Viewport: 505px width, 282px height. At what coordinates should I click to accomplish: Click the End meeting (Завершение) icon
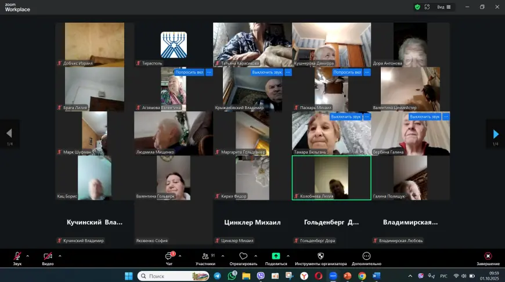click(488, 256)
